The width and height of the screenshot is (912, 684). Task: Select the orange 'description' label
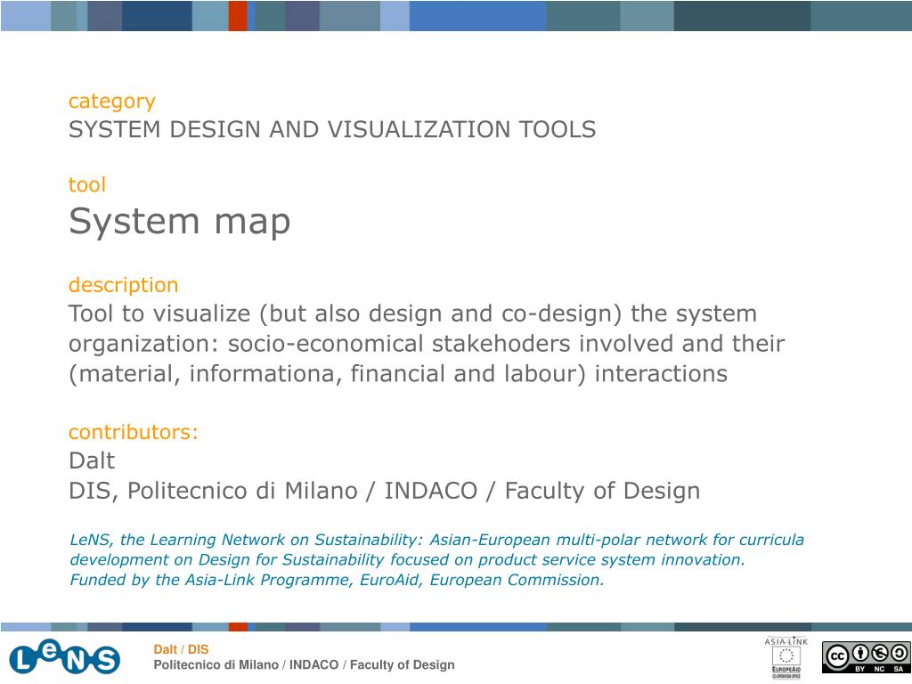tap(123, 285)
